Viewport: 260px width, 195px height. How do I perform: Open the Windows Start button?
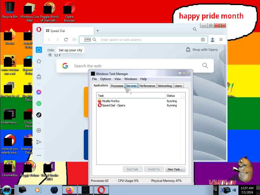click(x=7, y=190)
